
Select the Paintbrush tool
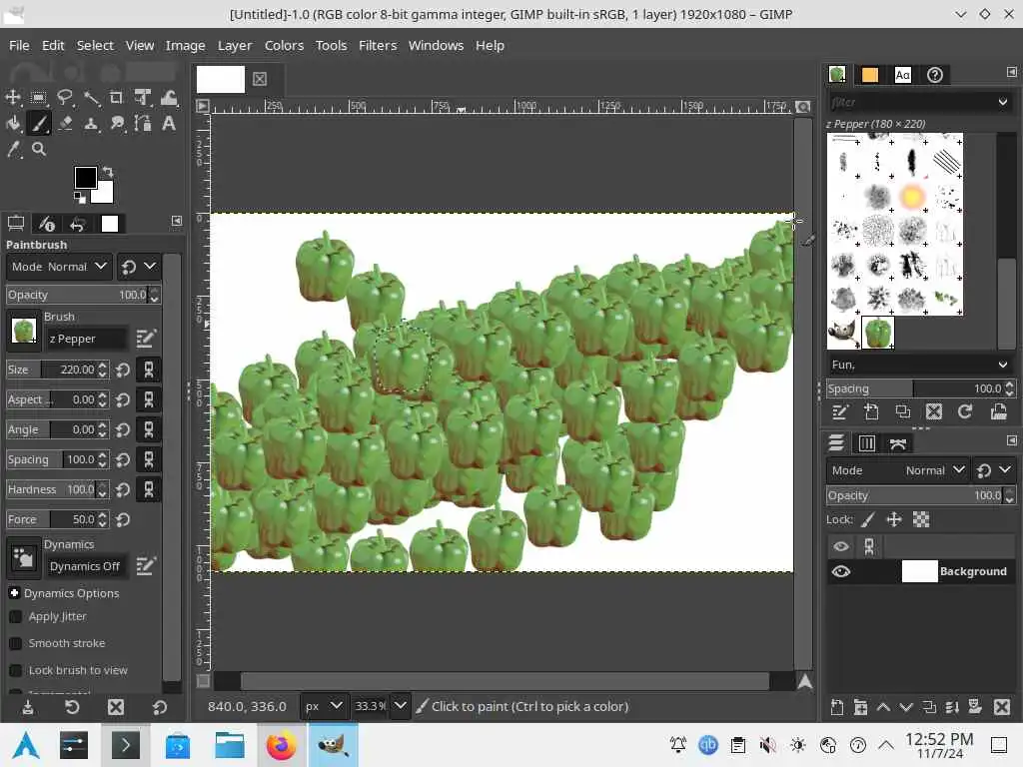[39, 123]
